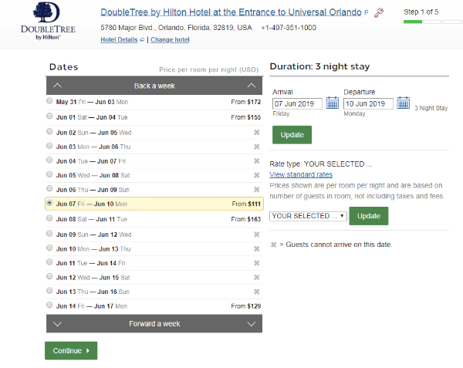Open the Change hotel link
Viewport: 463px width, 368px height.
(x=170, y=39)
